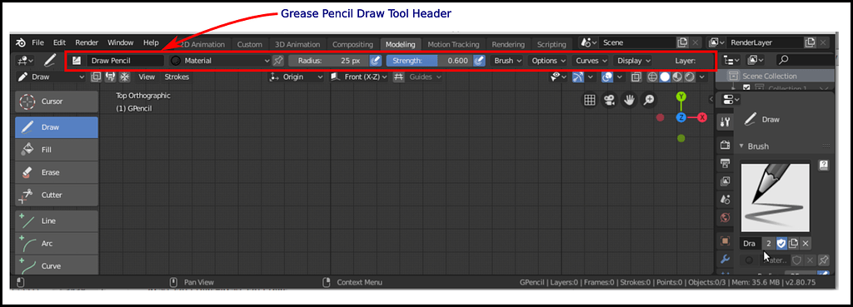Screen dimensions: 853x307
Task: Click the Draw Pencil brush name field
Action: tap(125, 61)
